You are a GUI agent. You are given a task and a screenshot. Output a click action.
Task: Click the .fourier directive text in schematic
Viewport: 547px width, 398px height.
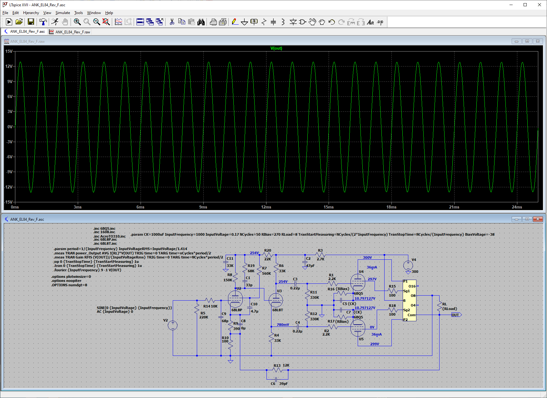87,270
